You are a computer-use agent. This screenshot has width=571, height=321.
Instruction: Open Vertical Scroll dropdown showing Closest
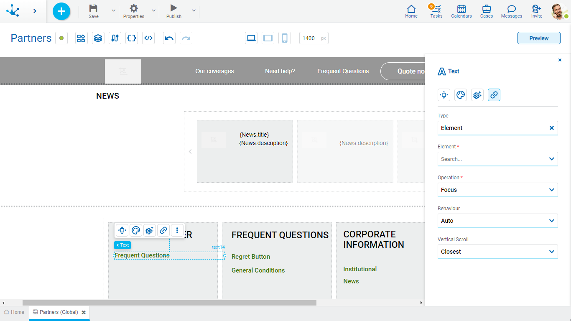498,252
